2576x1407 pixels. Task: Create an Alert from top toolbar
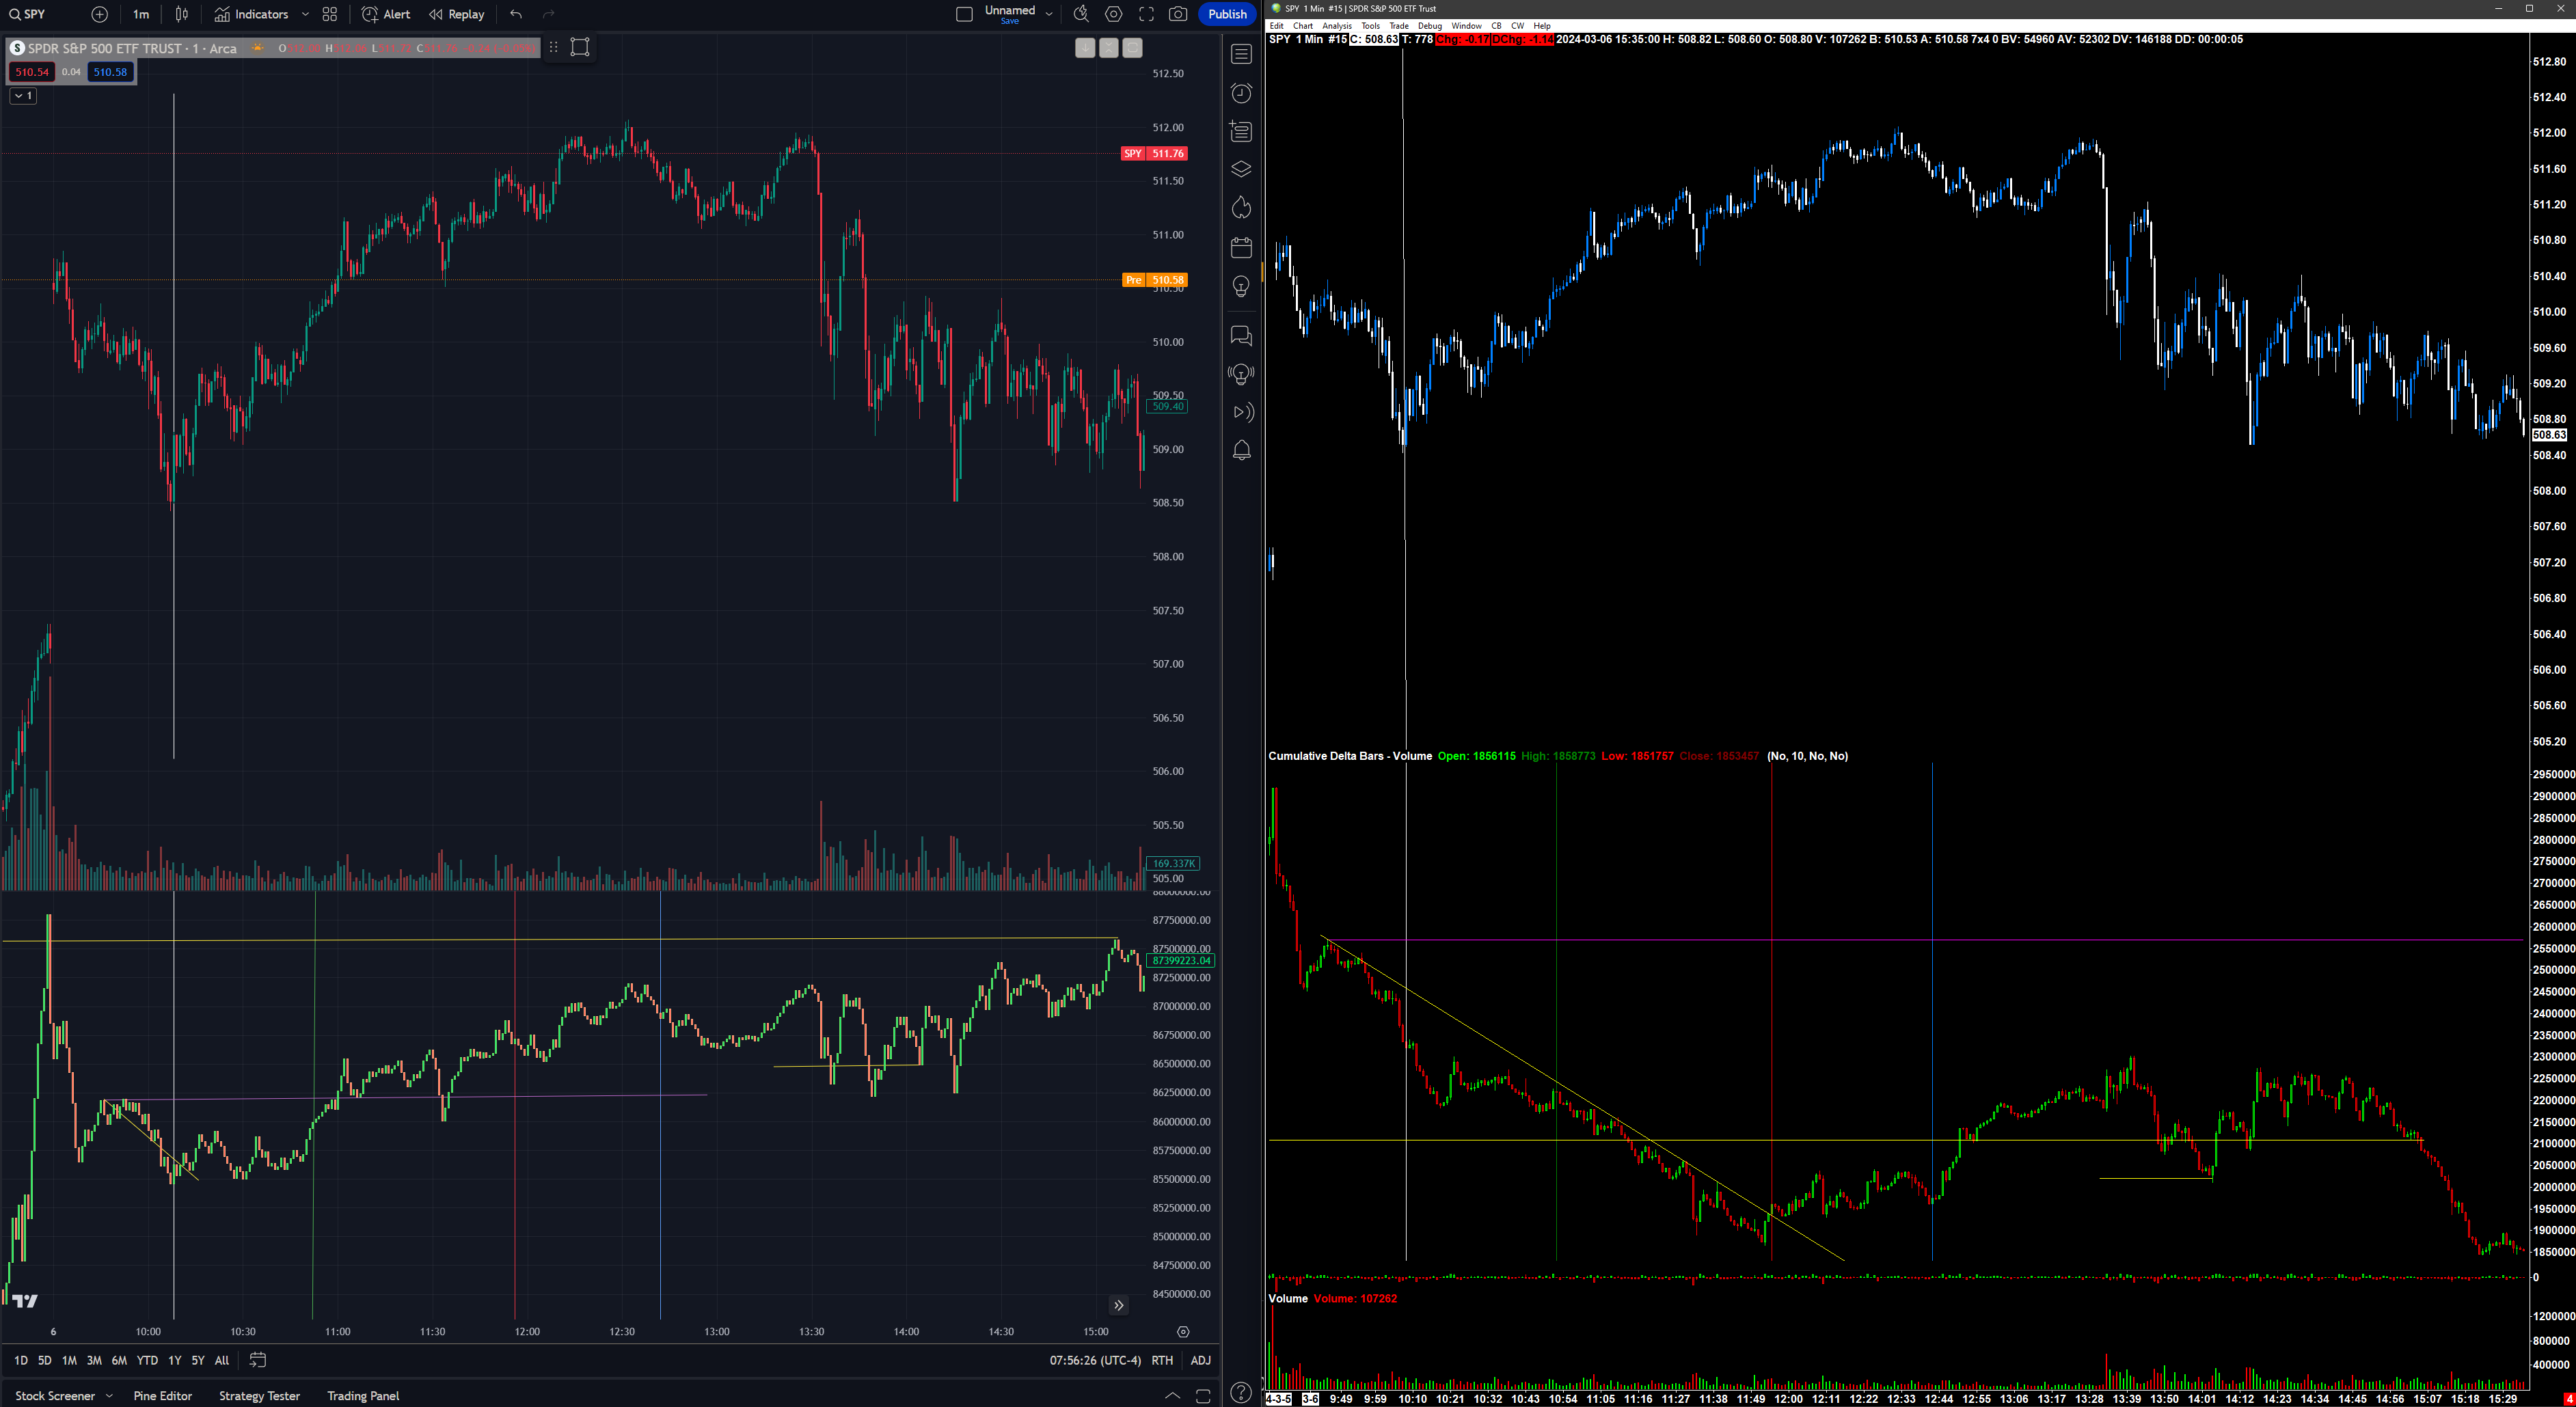point(386,14)
